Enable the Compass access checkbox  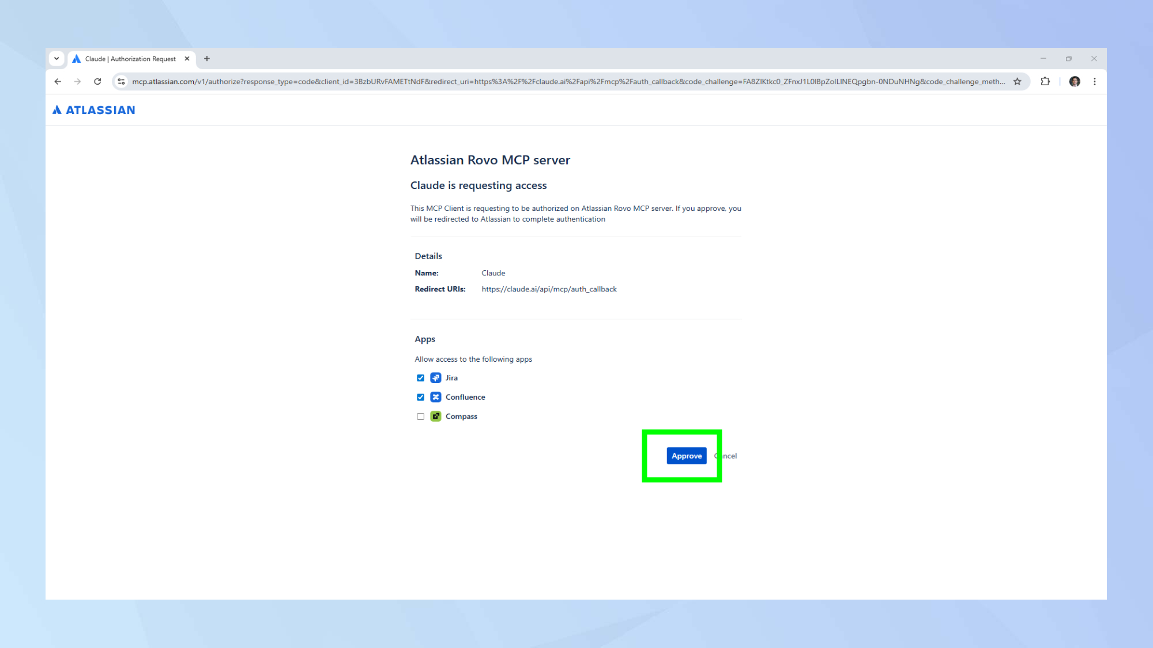click(420, 416)
